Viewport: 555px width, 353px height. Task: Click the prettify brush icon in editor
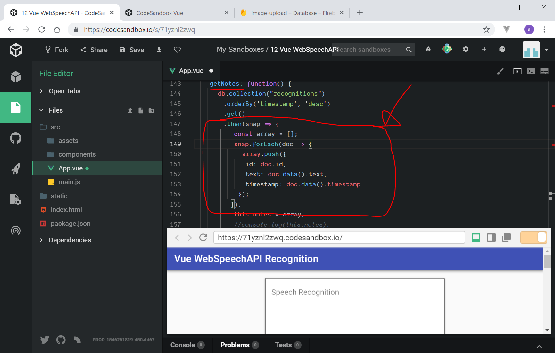click(500, 71)
